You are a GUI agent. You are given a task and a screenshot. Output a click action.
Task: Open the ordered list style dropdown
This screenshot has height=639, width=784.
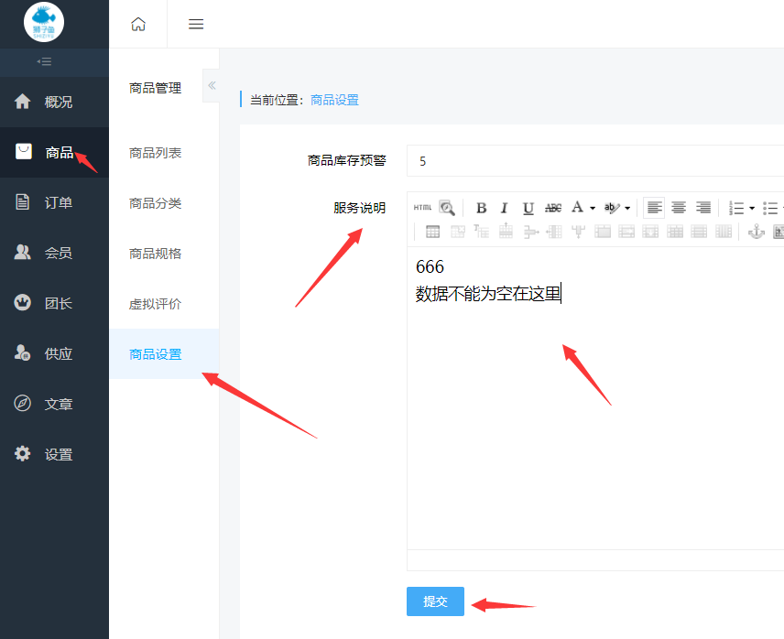(x=752, y=209)
